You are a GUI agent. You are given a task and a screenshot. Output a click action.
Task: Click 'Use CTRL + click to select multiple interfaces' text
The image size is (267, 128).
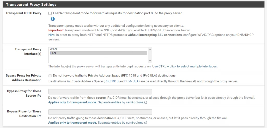coord(185,66)
